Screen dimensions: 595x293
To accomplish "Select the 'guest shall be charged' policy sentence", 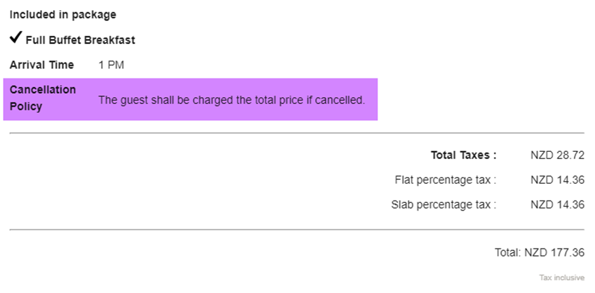I will (231, 100).
